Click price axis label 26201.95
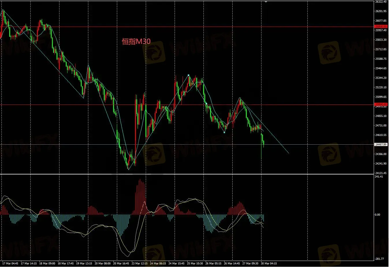 381,11
